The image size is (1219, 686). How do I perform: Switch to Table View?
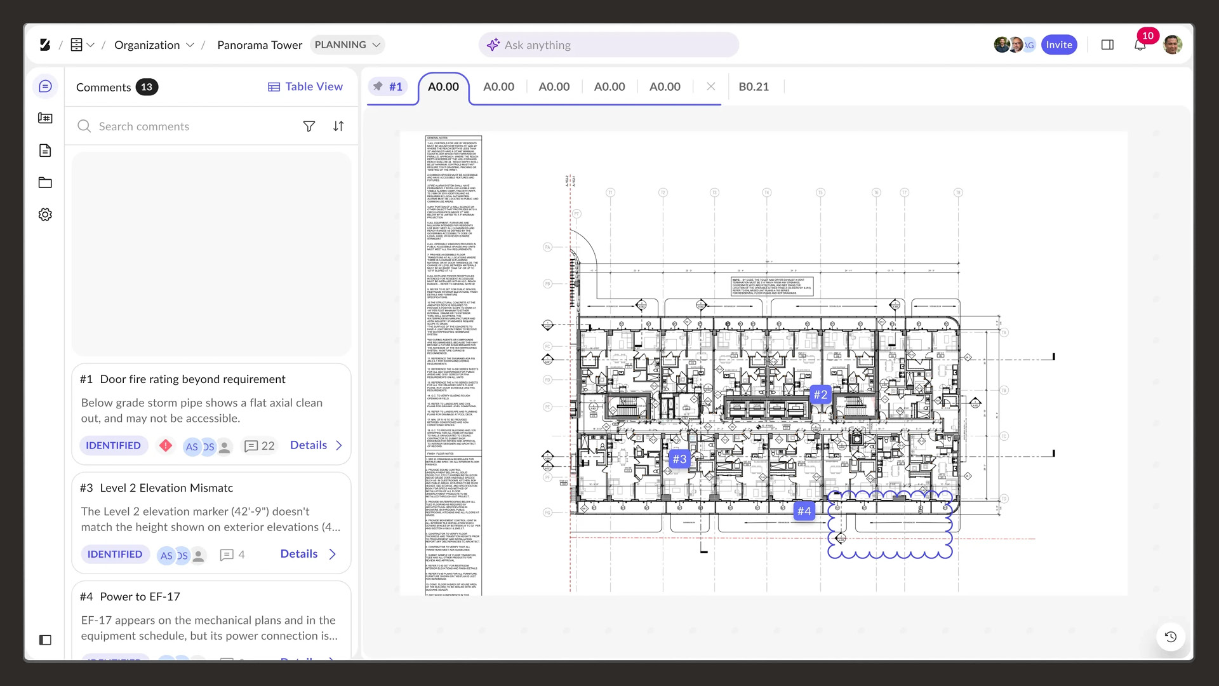click(305, 86)
